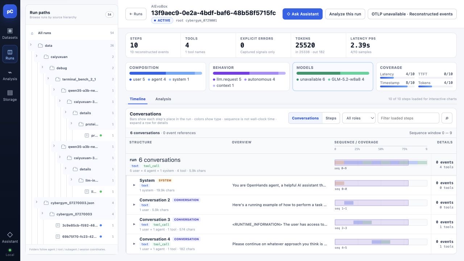
Task: Click the search icon beside the filter field
Action: click(447, 118)
